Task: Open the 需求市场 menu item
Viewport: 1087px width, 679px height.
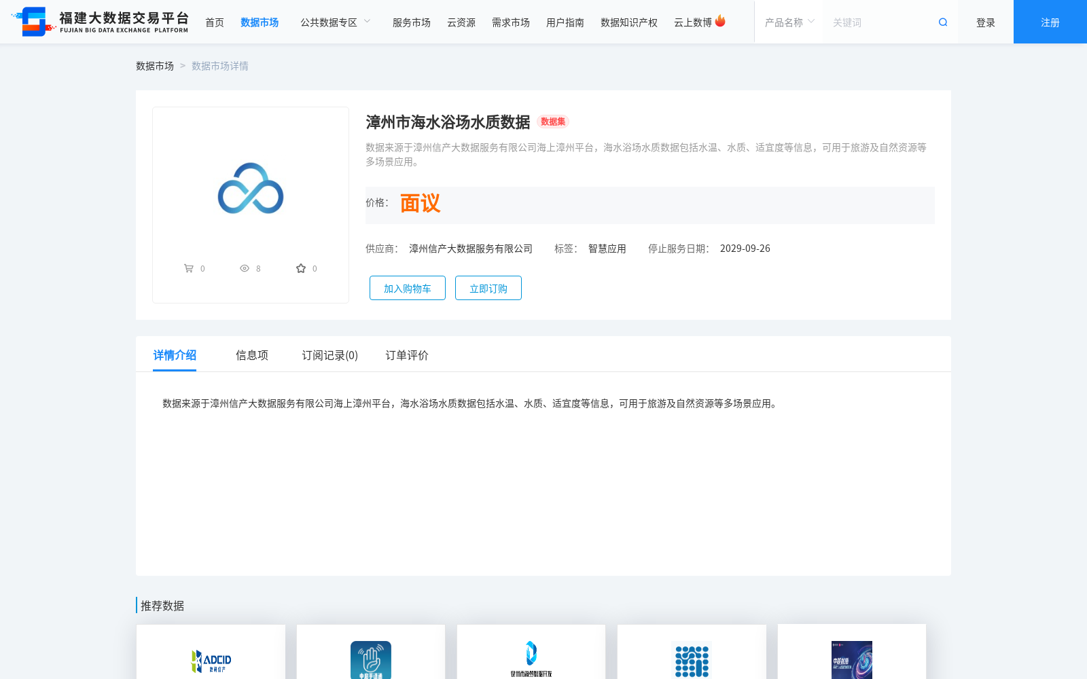Action: [x=511, y=22]
